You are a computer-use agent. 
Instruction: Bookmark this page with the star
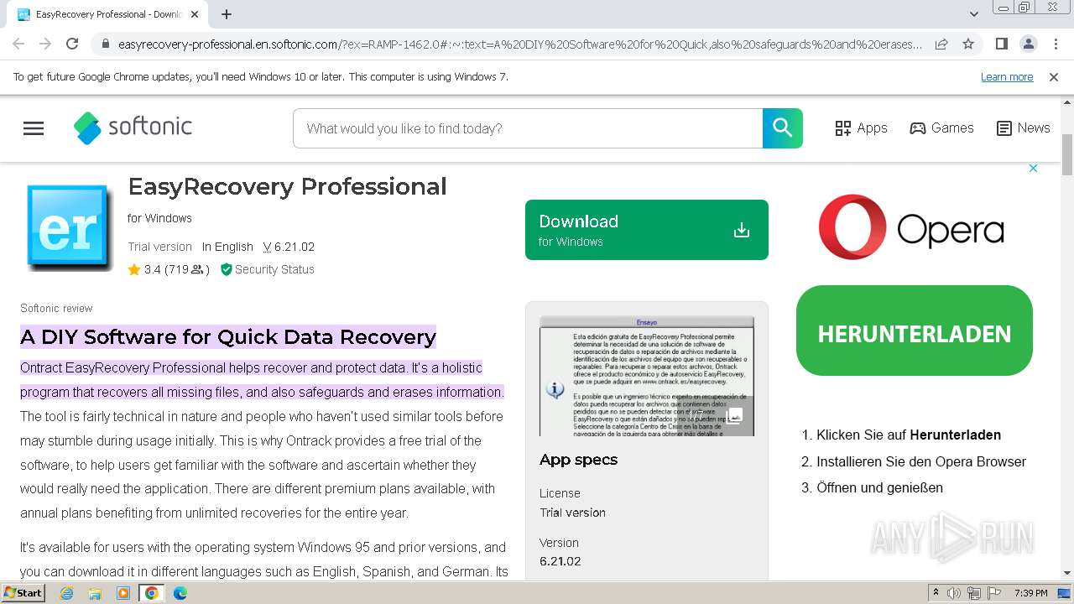(968, 44)
